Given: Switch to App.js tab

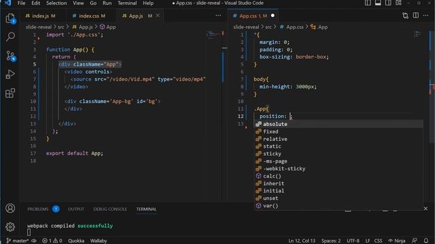Looking at the screenshot, I should point(141,16).
